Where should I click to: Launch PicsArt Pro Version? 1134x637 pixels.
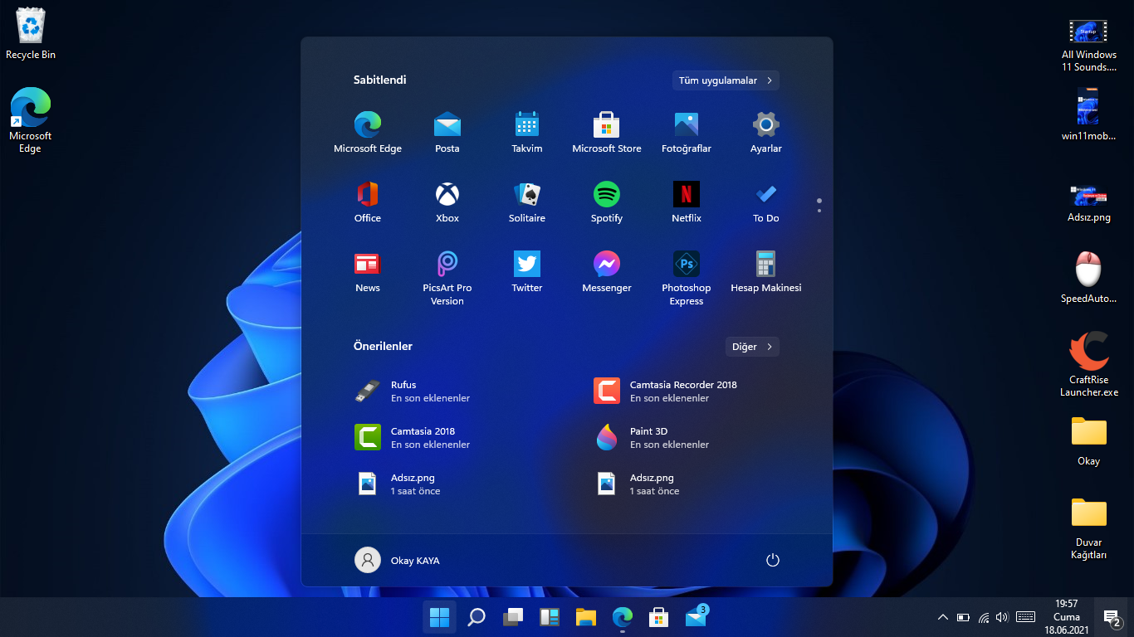[447, 279]
